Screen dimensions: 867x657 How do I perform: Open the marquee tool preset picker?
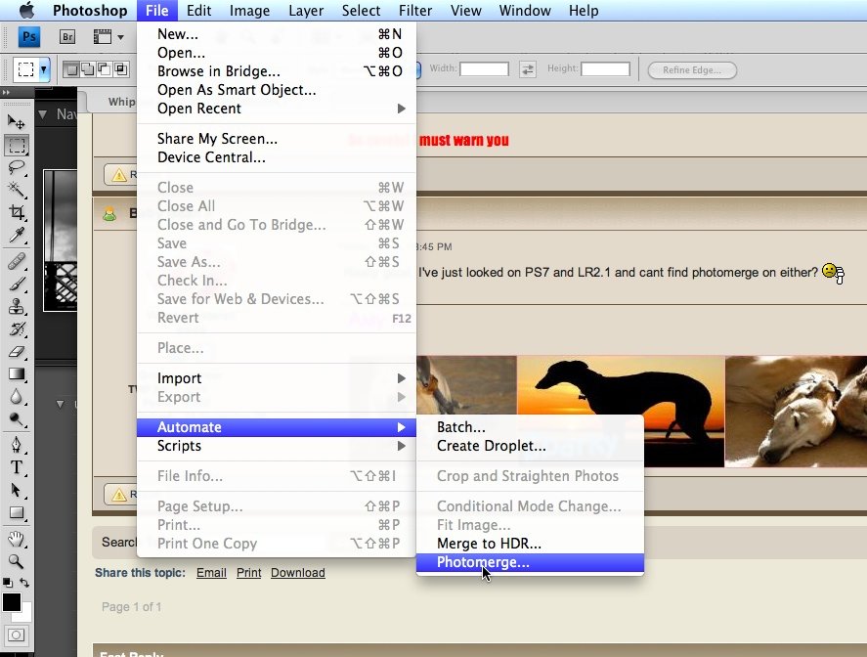[44, 69]
